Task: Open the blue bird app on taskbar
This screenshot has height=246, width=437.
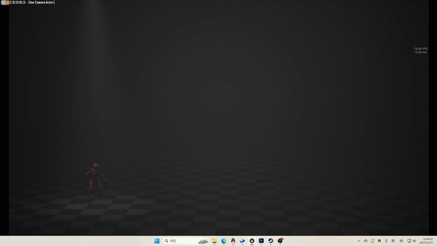Action: point(242,241)
